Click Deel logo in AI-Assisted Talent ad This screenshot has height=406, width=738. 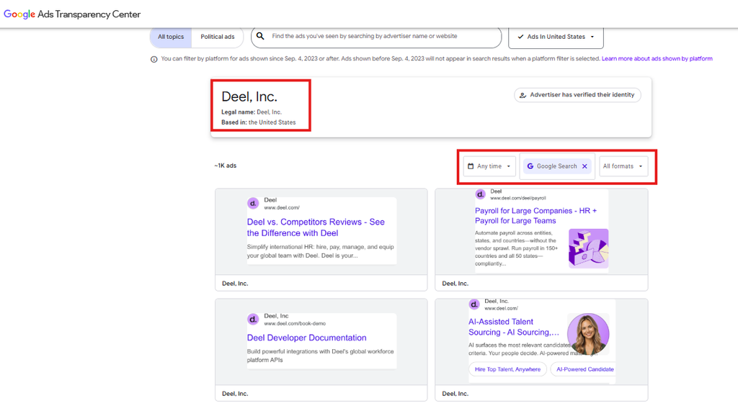tap(474, 304)
